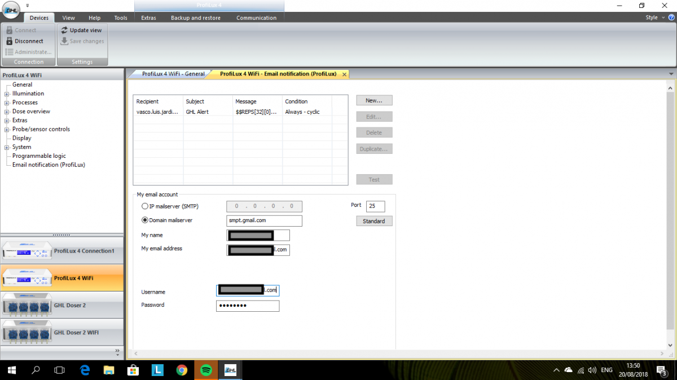The width and height of the screenshot is (677, 380).
Task: Open Microsoft Store from taskbar
Action: pos(134,370)
